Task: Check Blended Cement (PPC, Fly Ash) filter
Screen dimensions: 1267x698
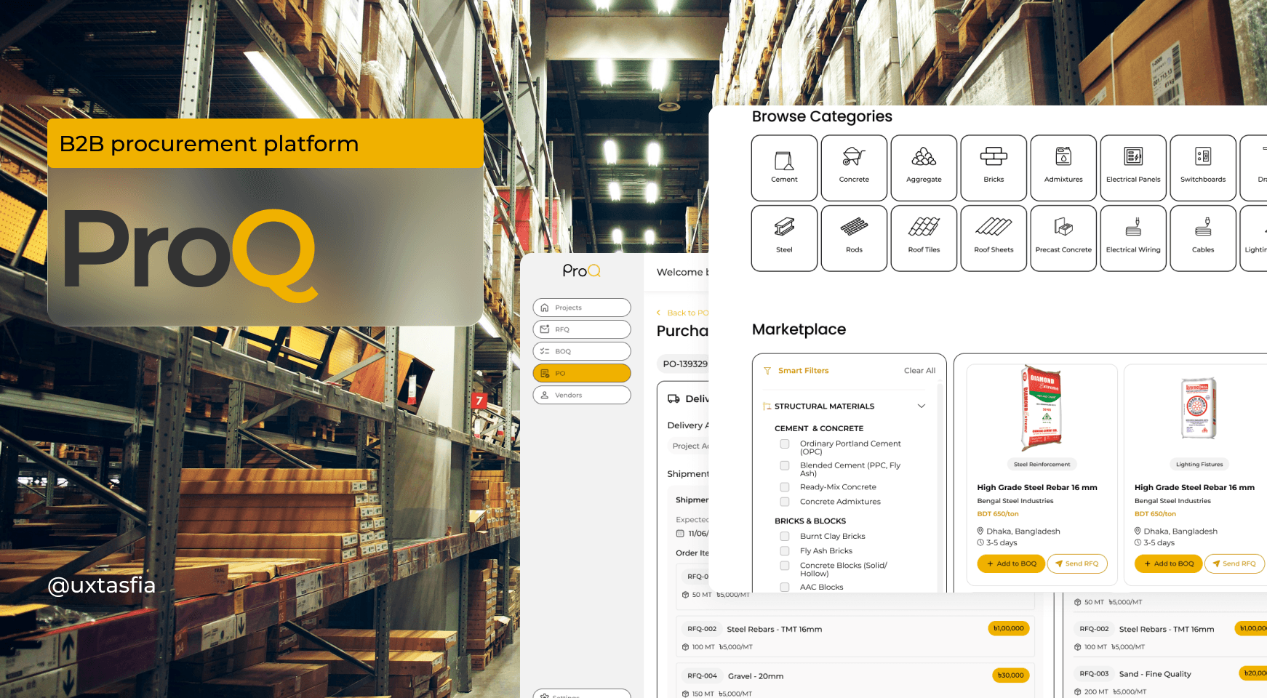Action: pos(785,465)
